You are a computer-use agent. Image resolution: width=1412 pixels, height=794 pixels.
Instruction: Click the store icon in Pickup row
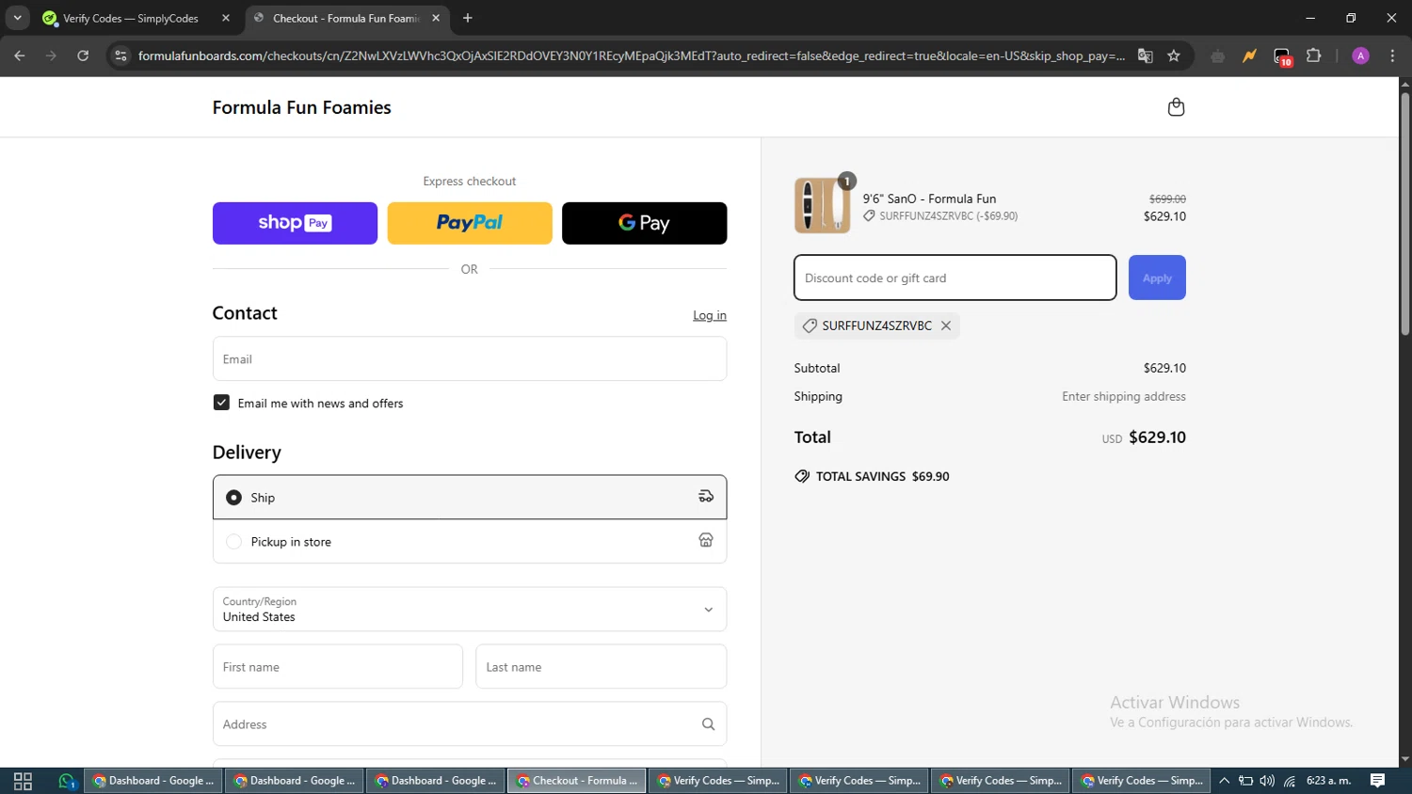pyautogui.click(x=706, y=540)
